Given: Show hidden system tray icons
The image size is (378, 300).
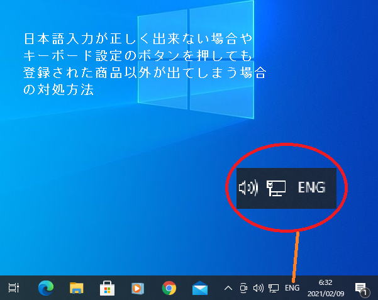Looking at the screenshot, I should coord(228,288).
